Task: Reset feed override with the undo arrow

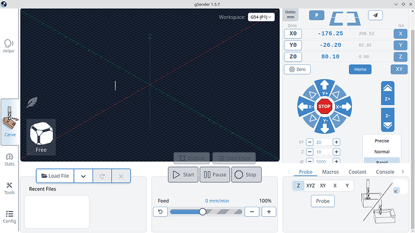Action: point(160,211)
